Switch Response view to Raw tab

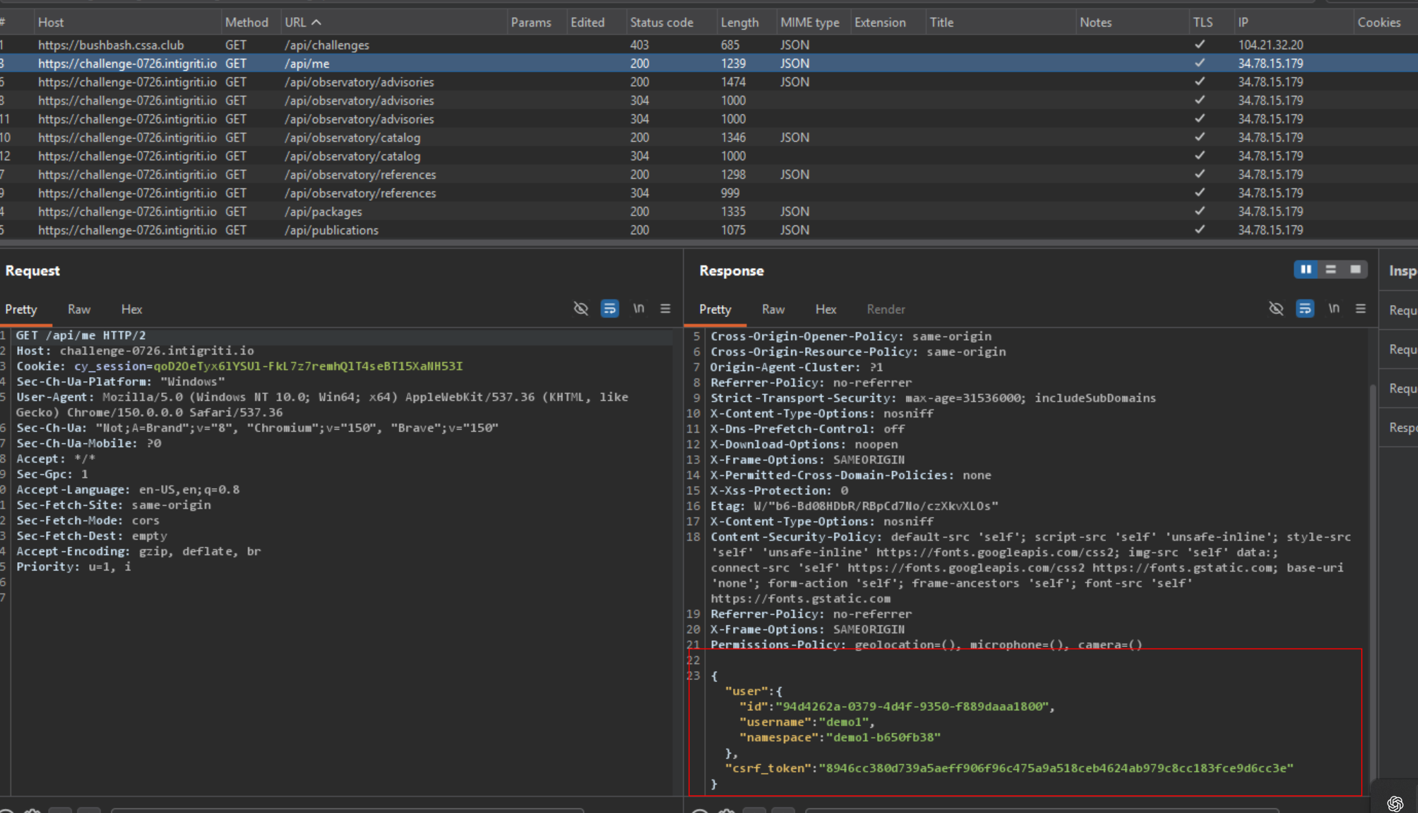click(x=773, y=309)
